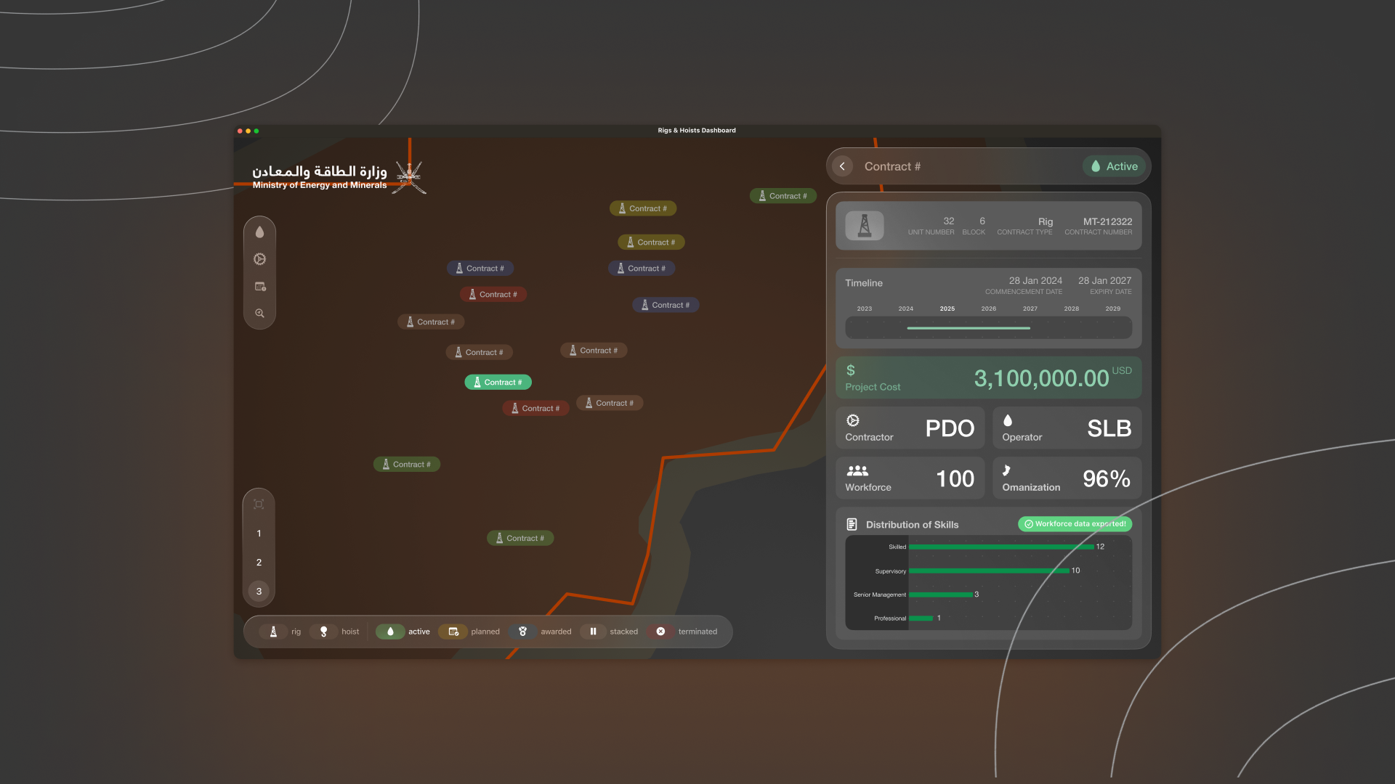Click the Project Cost 3,100,000.00 card
The width and height of the screenshot is (1395, 784).
click(x=989, y=377)
